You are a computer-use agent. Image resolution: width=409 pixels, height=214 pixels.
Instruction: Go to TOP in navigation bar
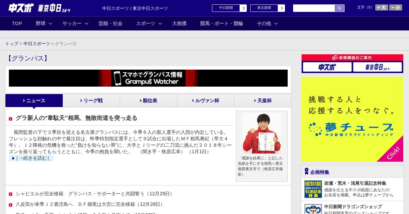pyautogui.click(x=17, y=23)
